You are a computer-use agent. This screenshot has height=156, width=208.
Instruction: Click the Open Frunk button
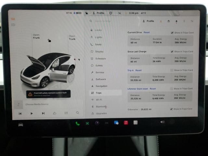36,36
